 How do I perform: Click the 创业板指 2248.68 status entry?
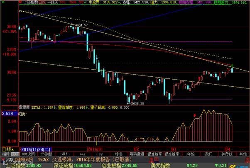pyautogui.click(x=120, y=166)
